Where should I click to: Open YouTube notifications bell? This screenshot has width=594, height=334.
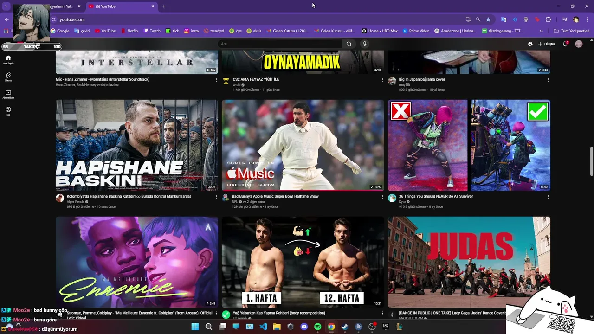click(565, 44)
